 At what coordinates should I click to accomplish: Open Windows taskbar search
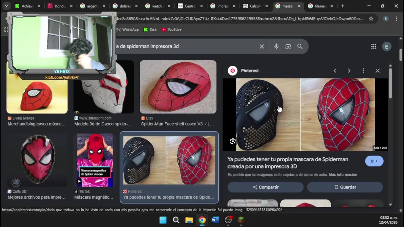[x=176, y=220]
